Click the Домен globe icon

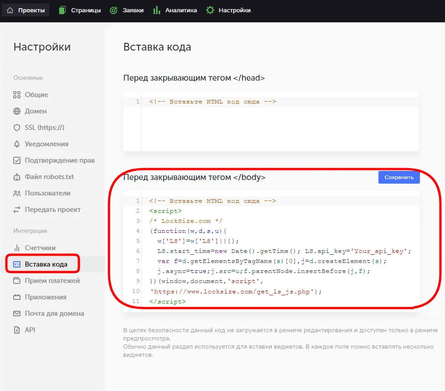(x=17, y=111)
